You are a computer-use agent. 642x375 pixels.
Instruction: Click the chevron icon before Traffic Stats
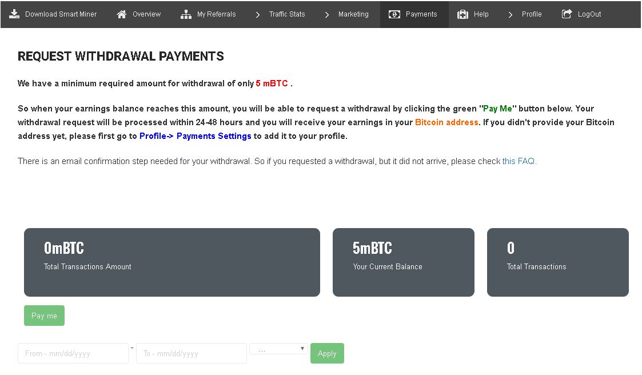pos(258,14)
